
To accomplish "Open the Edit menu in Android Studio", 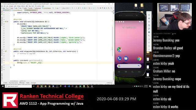I will (x=5, y=6).
